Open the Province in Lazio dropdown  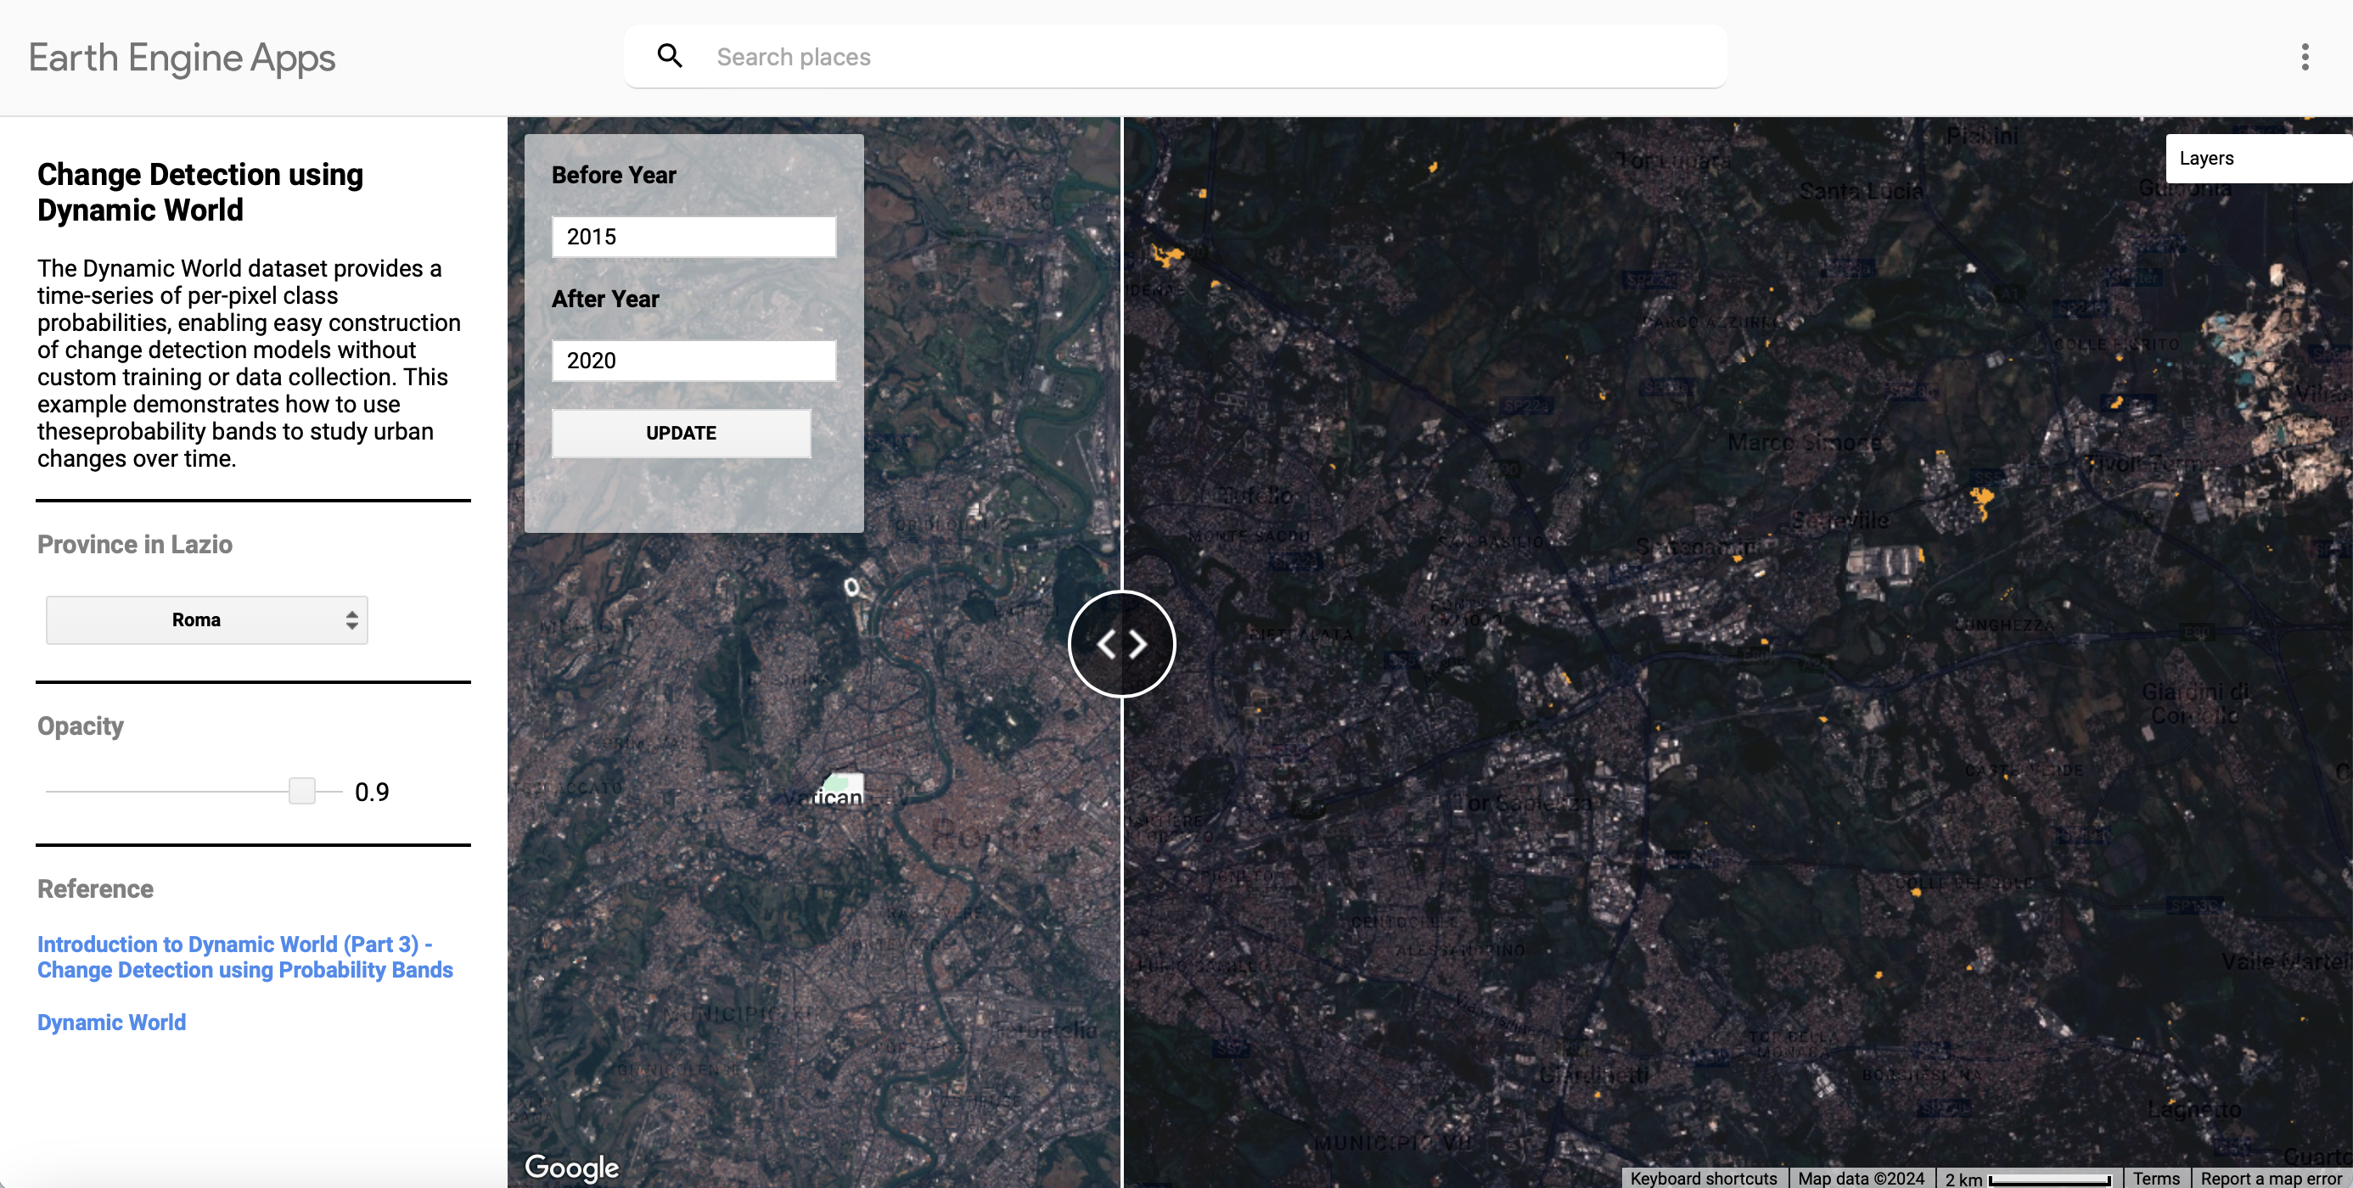(x=206, y=620)
